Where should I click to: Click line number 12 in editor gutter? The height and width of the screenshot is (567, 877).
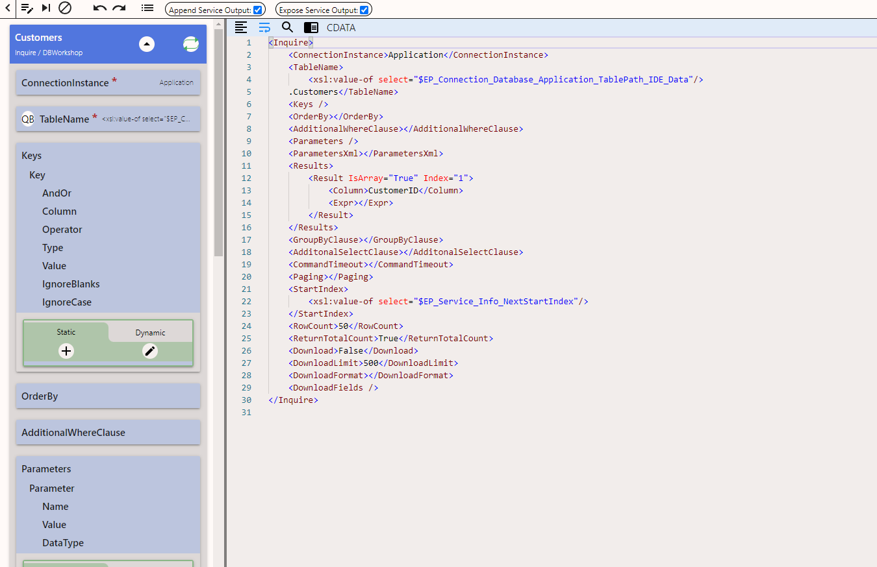click(x=246, y=178)
